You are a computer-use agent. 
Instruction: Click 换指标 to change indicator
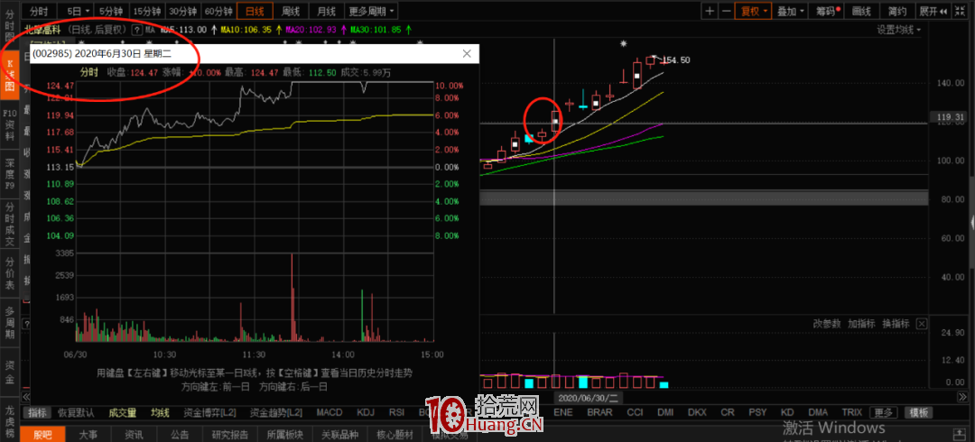[x=896, y=324]
